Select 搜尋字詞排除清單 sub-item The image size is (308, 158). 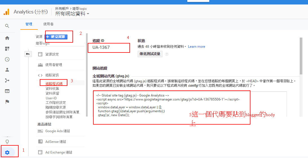(59, 117)
